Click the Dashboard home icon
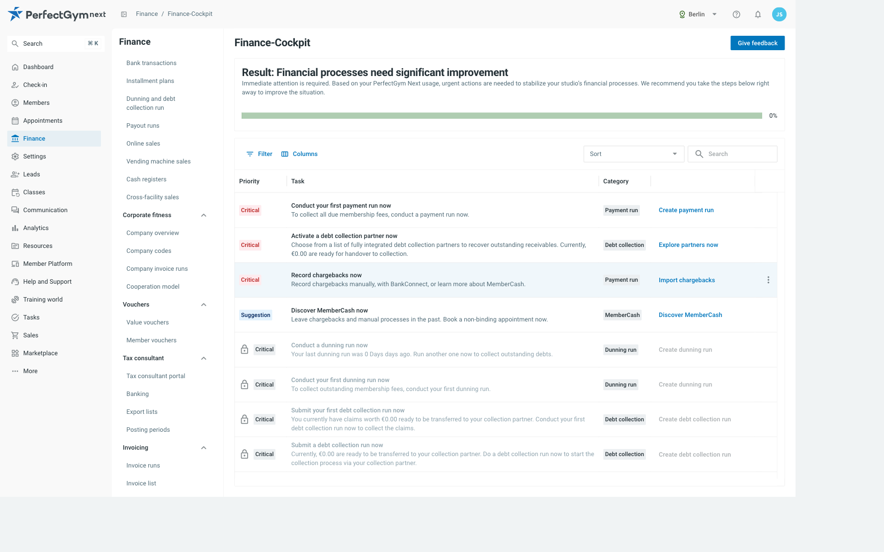 point(15,67)
